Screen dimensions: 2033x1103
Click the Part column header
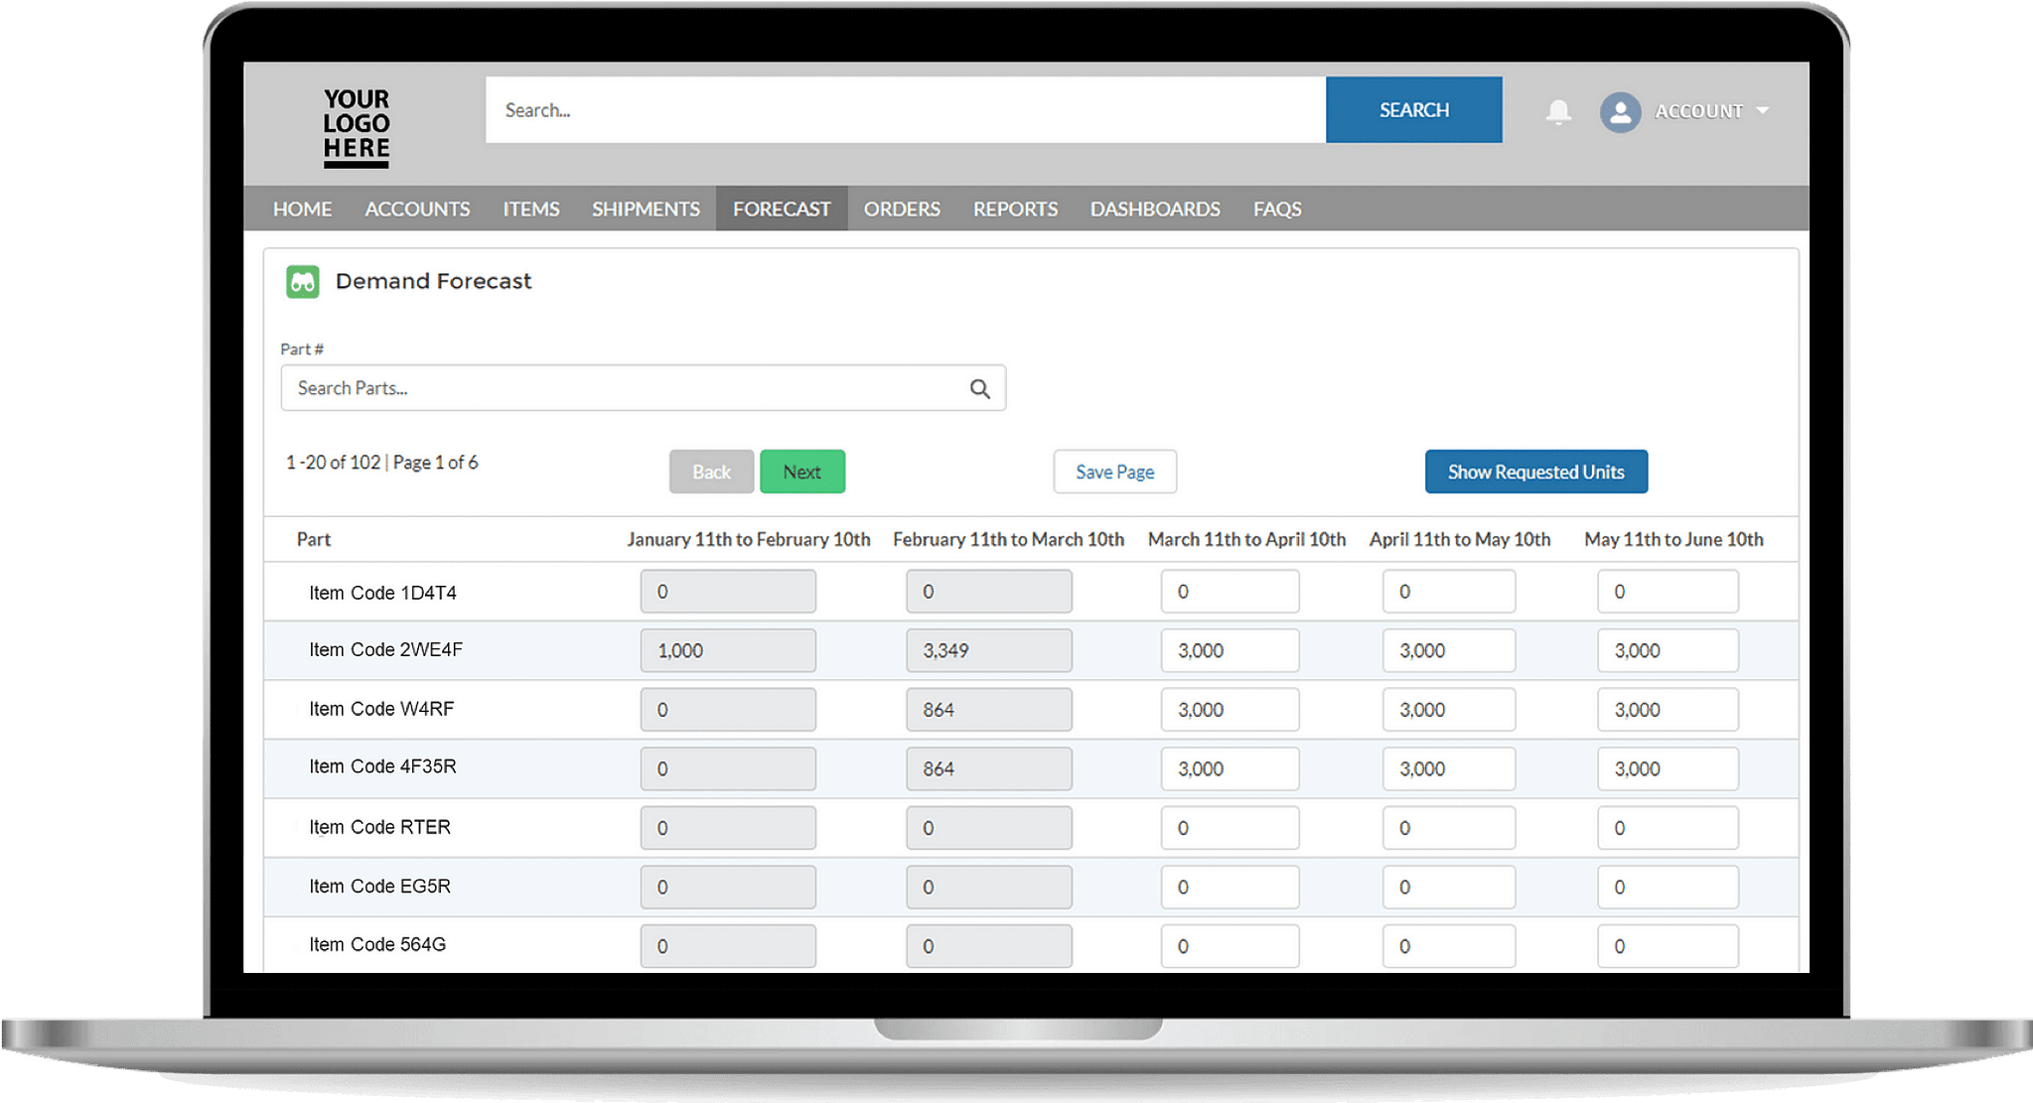[314, 540]
